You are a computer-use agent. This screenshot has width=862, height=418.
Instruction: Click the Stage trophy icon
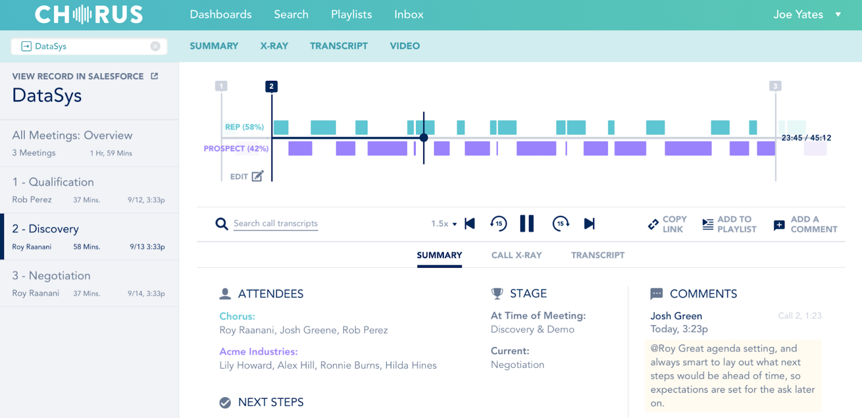[497, 294]
